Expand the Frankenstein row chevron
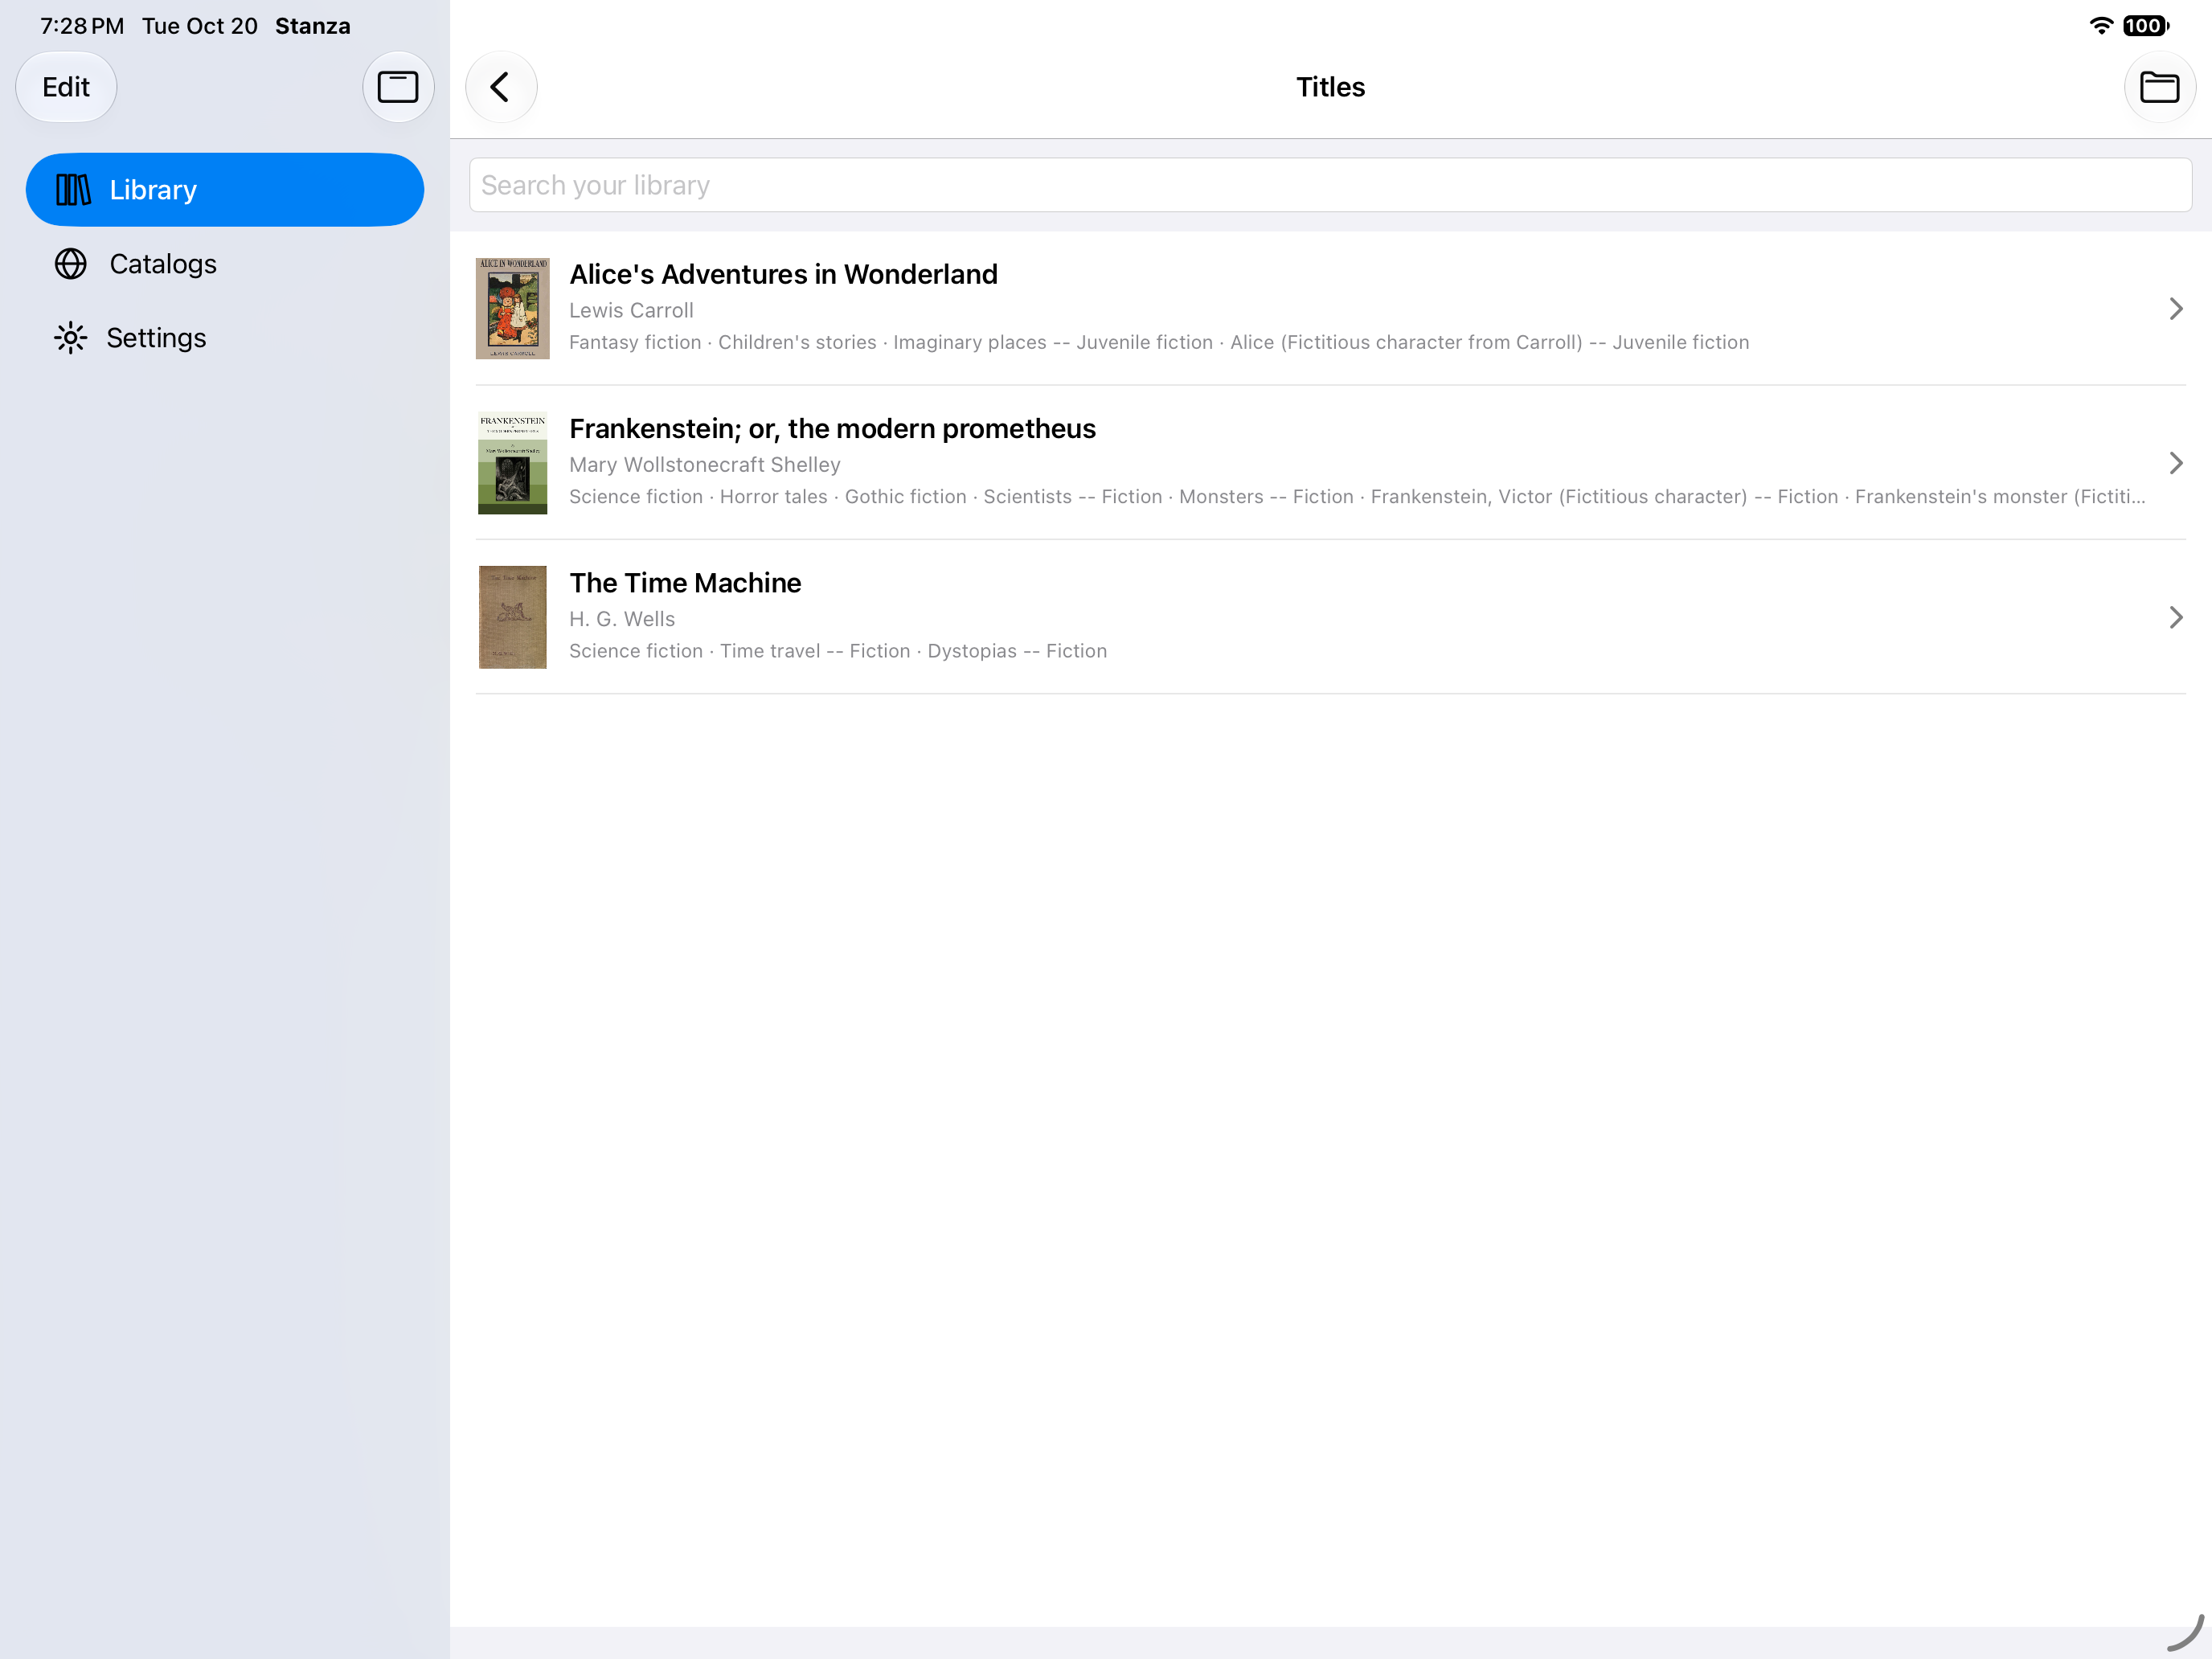This screenshot has height=1659, width=2212. pos(2175,463)
